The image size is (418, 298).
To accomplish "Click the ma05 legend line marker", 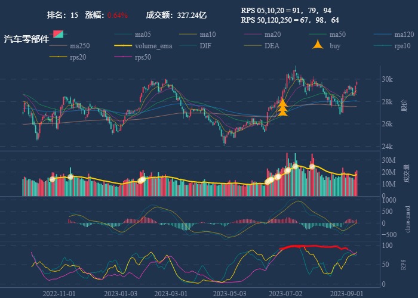I will click(x=124, y=34).
